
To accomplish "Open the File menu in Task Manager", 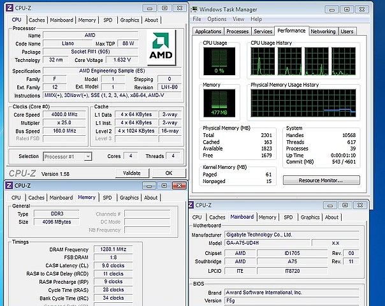I will [x=197, y=19].
